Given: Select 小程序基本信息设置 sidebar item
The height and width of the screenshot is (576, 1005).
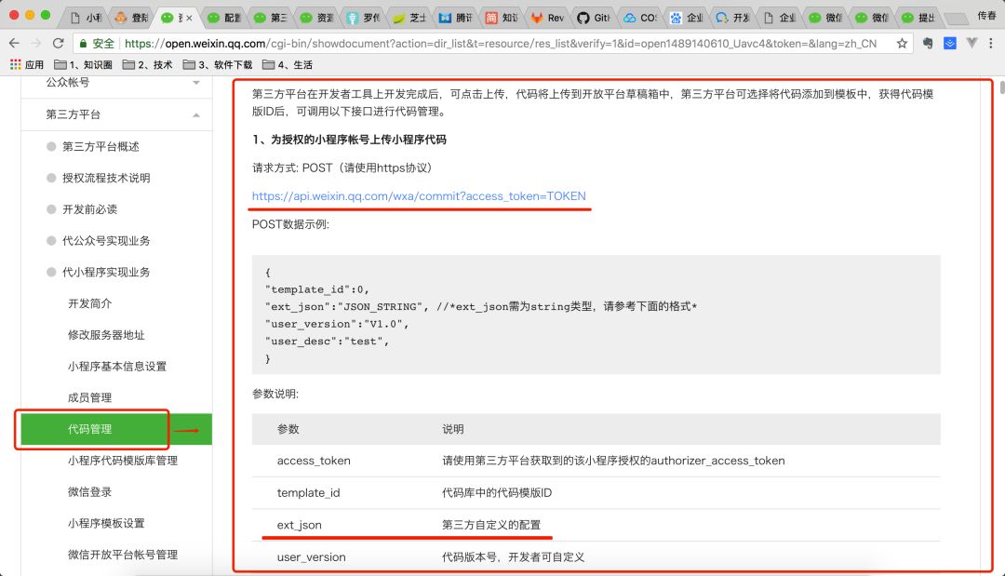Looking at the screenshot, I should [117, 367].
